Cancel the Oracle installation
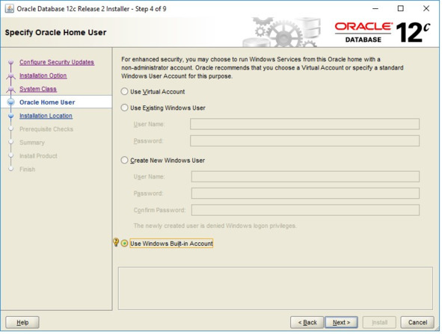The width and height of the screenshot is (442, 334). pos(417,323)
